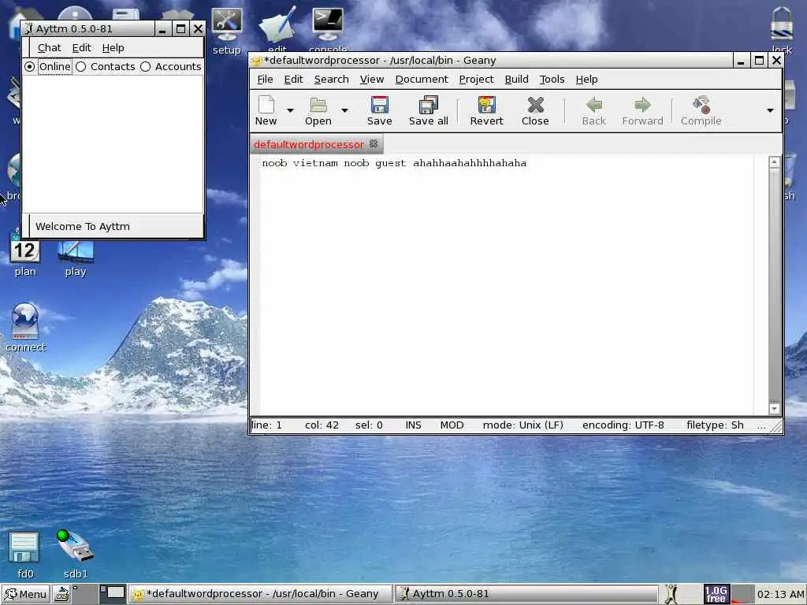Image resolution: width=807 pixels, height=605 pixels.
Task: Switch to the Geany taskbar button
Action: (x=259, y=594)
